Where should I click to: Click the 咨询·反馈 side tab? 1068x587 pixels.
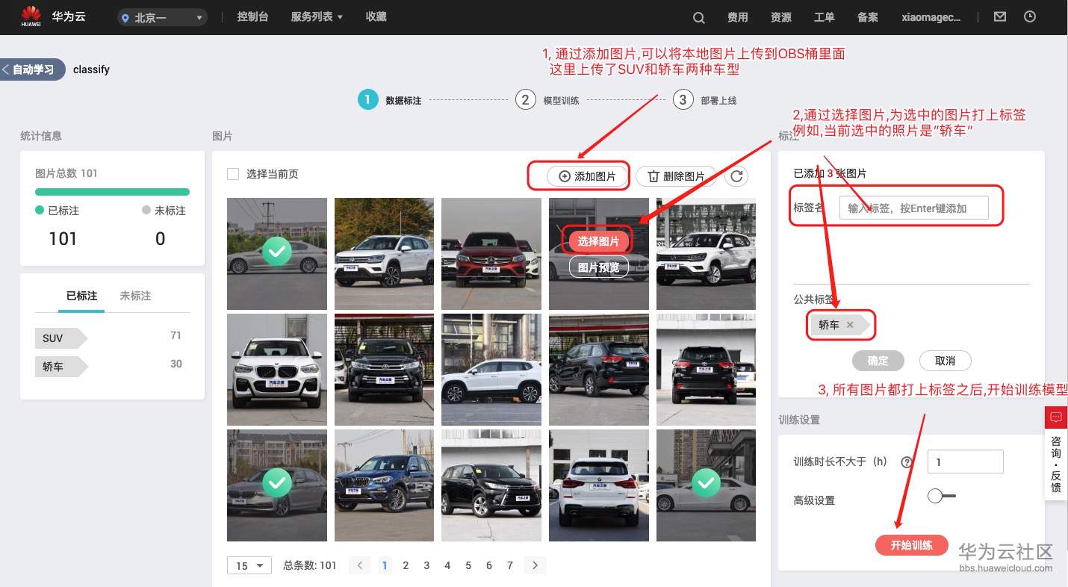pos(1055,464)
